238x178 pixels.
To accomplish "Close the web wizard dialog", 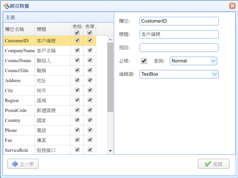I will (232, 6).
